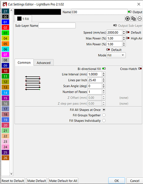Screen dimensions: 143x184
Task: Click the Scan Angle value field
Action: click(x=95, y=86)
